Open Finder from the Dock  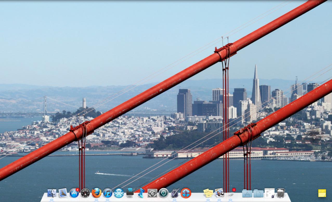[52, 193]
